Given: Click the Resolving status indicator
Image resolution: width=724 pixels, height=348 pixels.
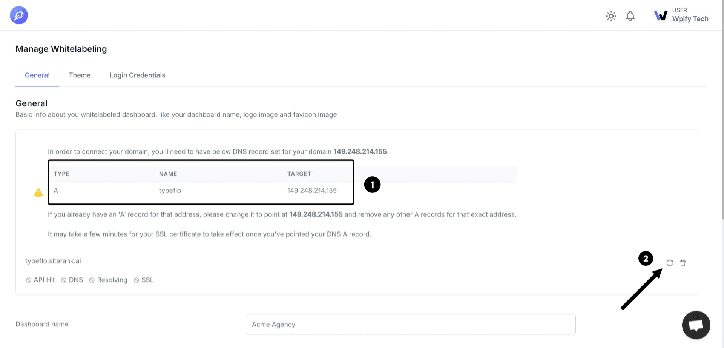Looking at the screenshot, I should pos(108,280).
